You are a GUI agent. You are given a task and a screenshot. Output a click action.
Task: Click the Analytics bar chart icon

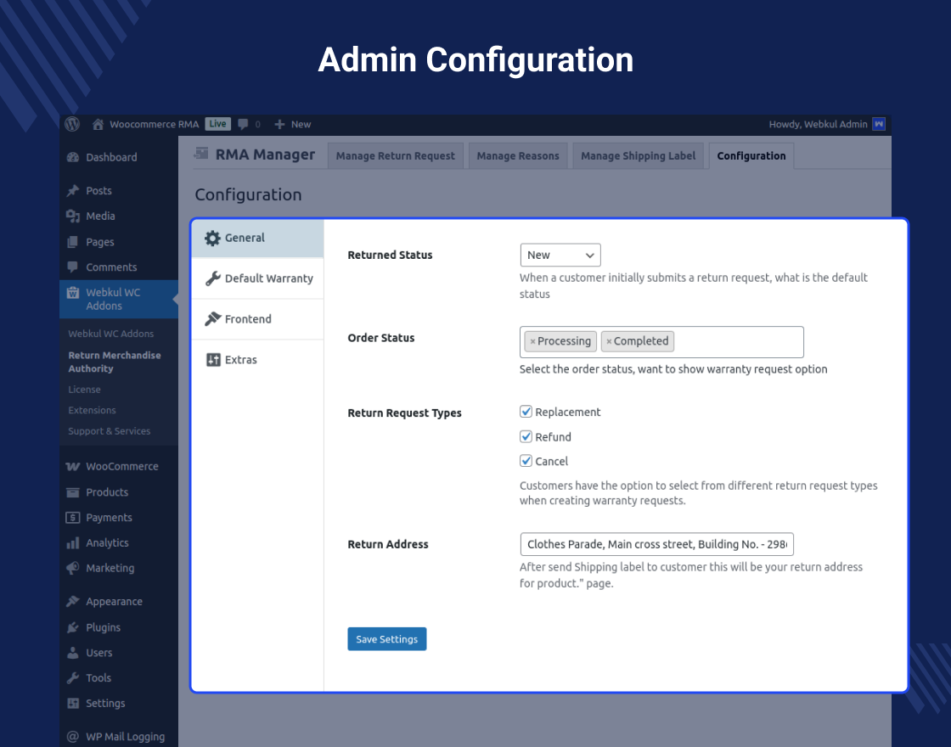(73, 543)
